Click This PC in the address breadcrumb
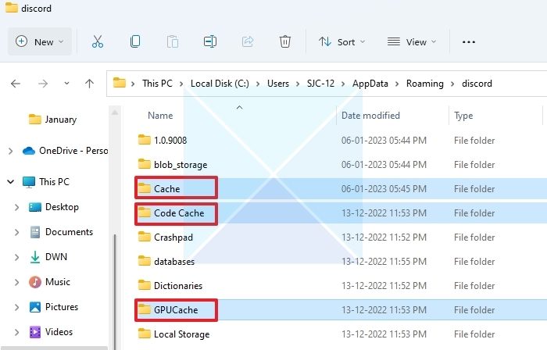The width and height of the screenshot is (547, 350). [157, 84]
